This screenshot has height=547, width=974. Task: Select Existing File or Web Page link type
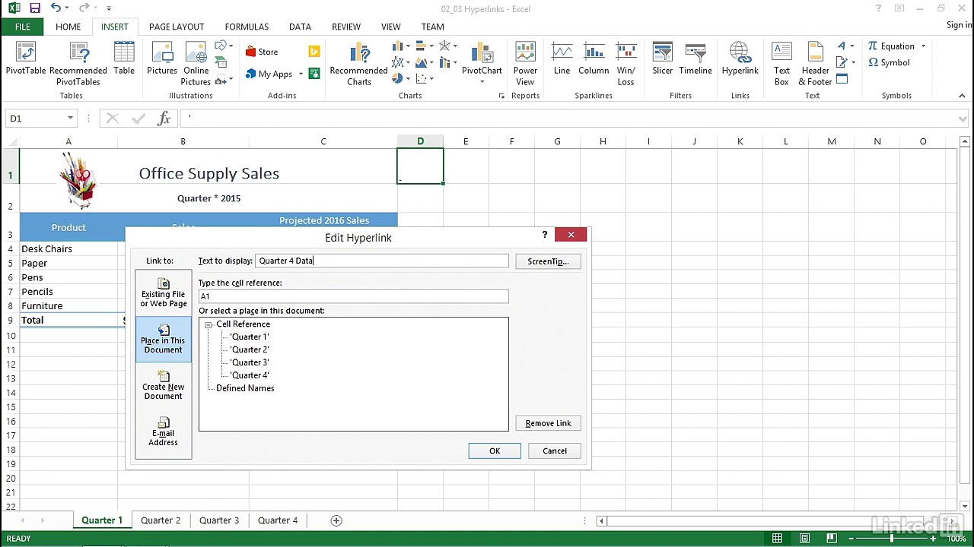(x=163, y=292)
